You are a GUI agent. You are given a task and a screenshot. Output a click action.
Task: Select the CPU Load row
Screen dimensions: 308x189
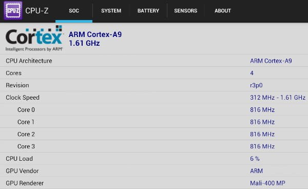click(x=154, y=159)
